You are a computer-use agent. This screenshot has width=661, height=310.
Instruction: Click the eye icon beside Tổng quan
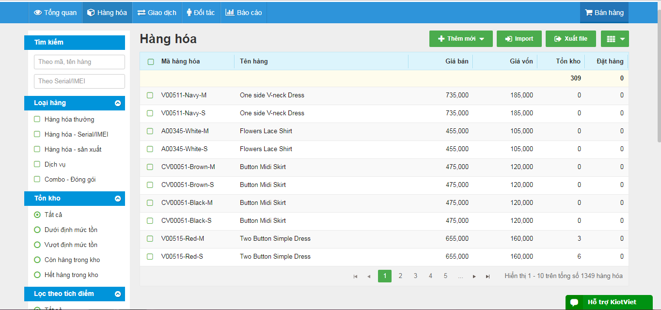click(38, 13)
